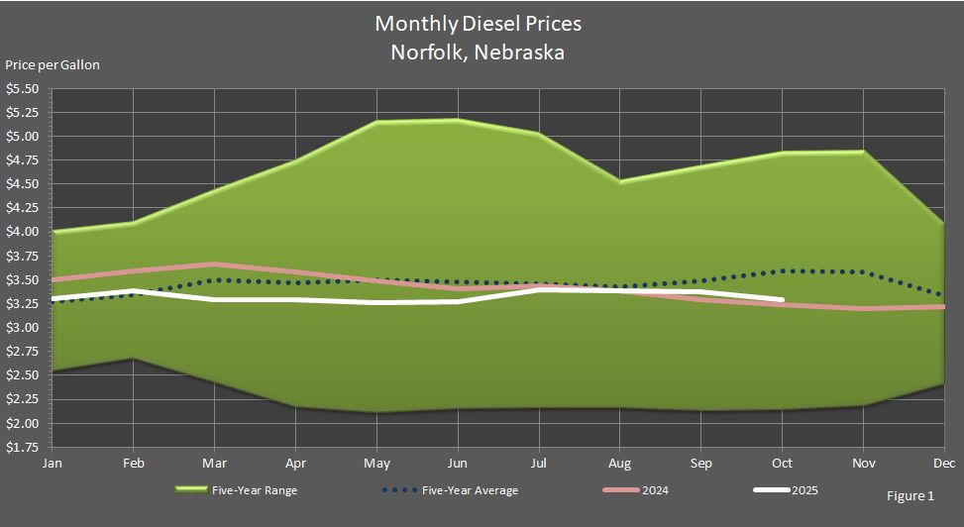This screenshot has width=964, height=527.
Task: Click the $5.50 label on the vertical axis
Action: pos(22,88)
